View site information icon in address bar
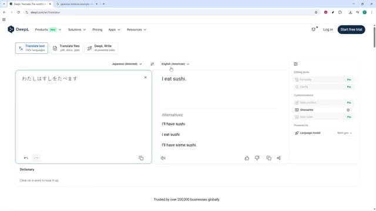This screenshot has width=376, height=211. (x=26, y=12)
